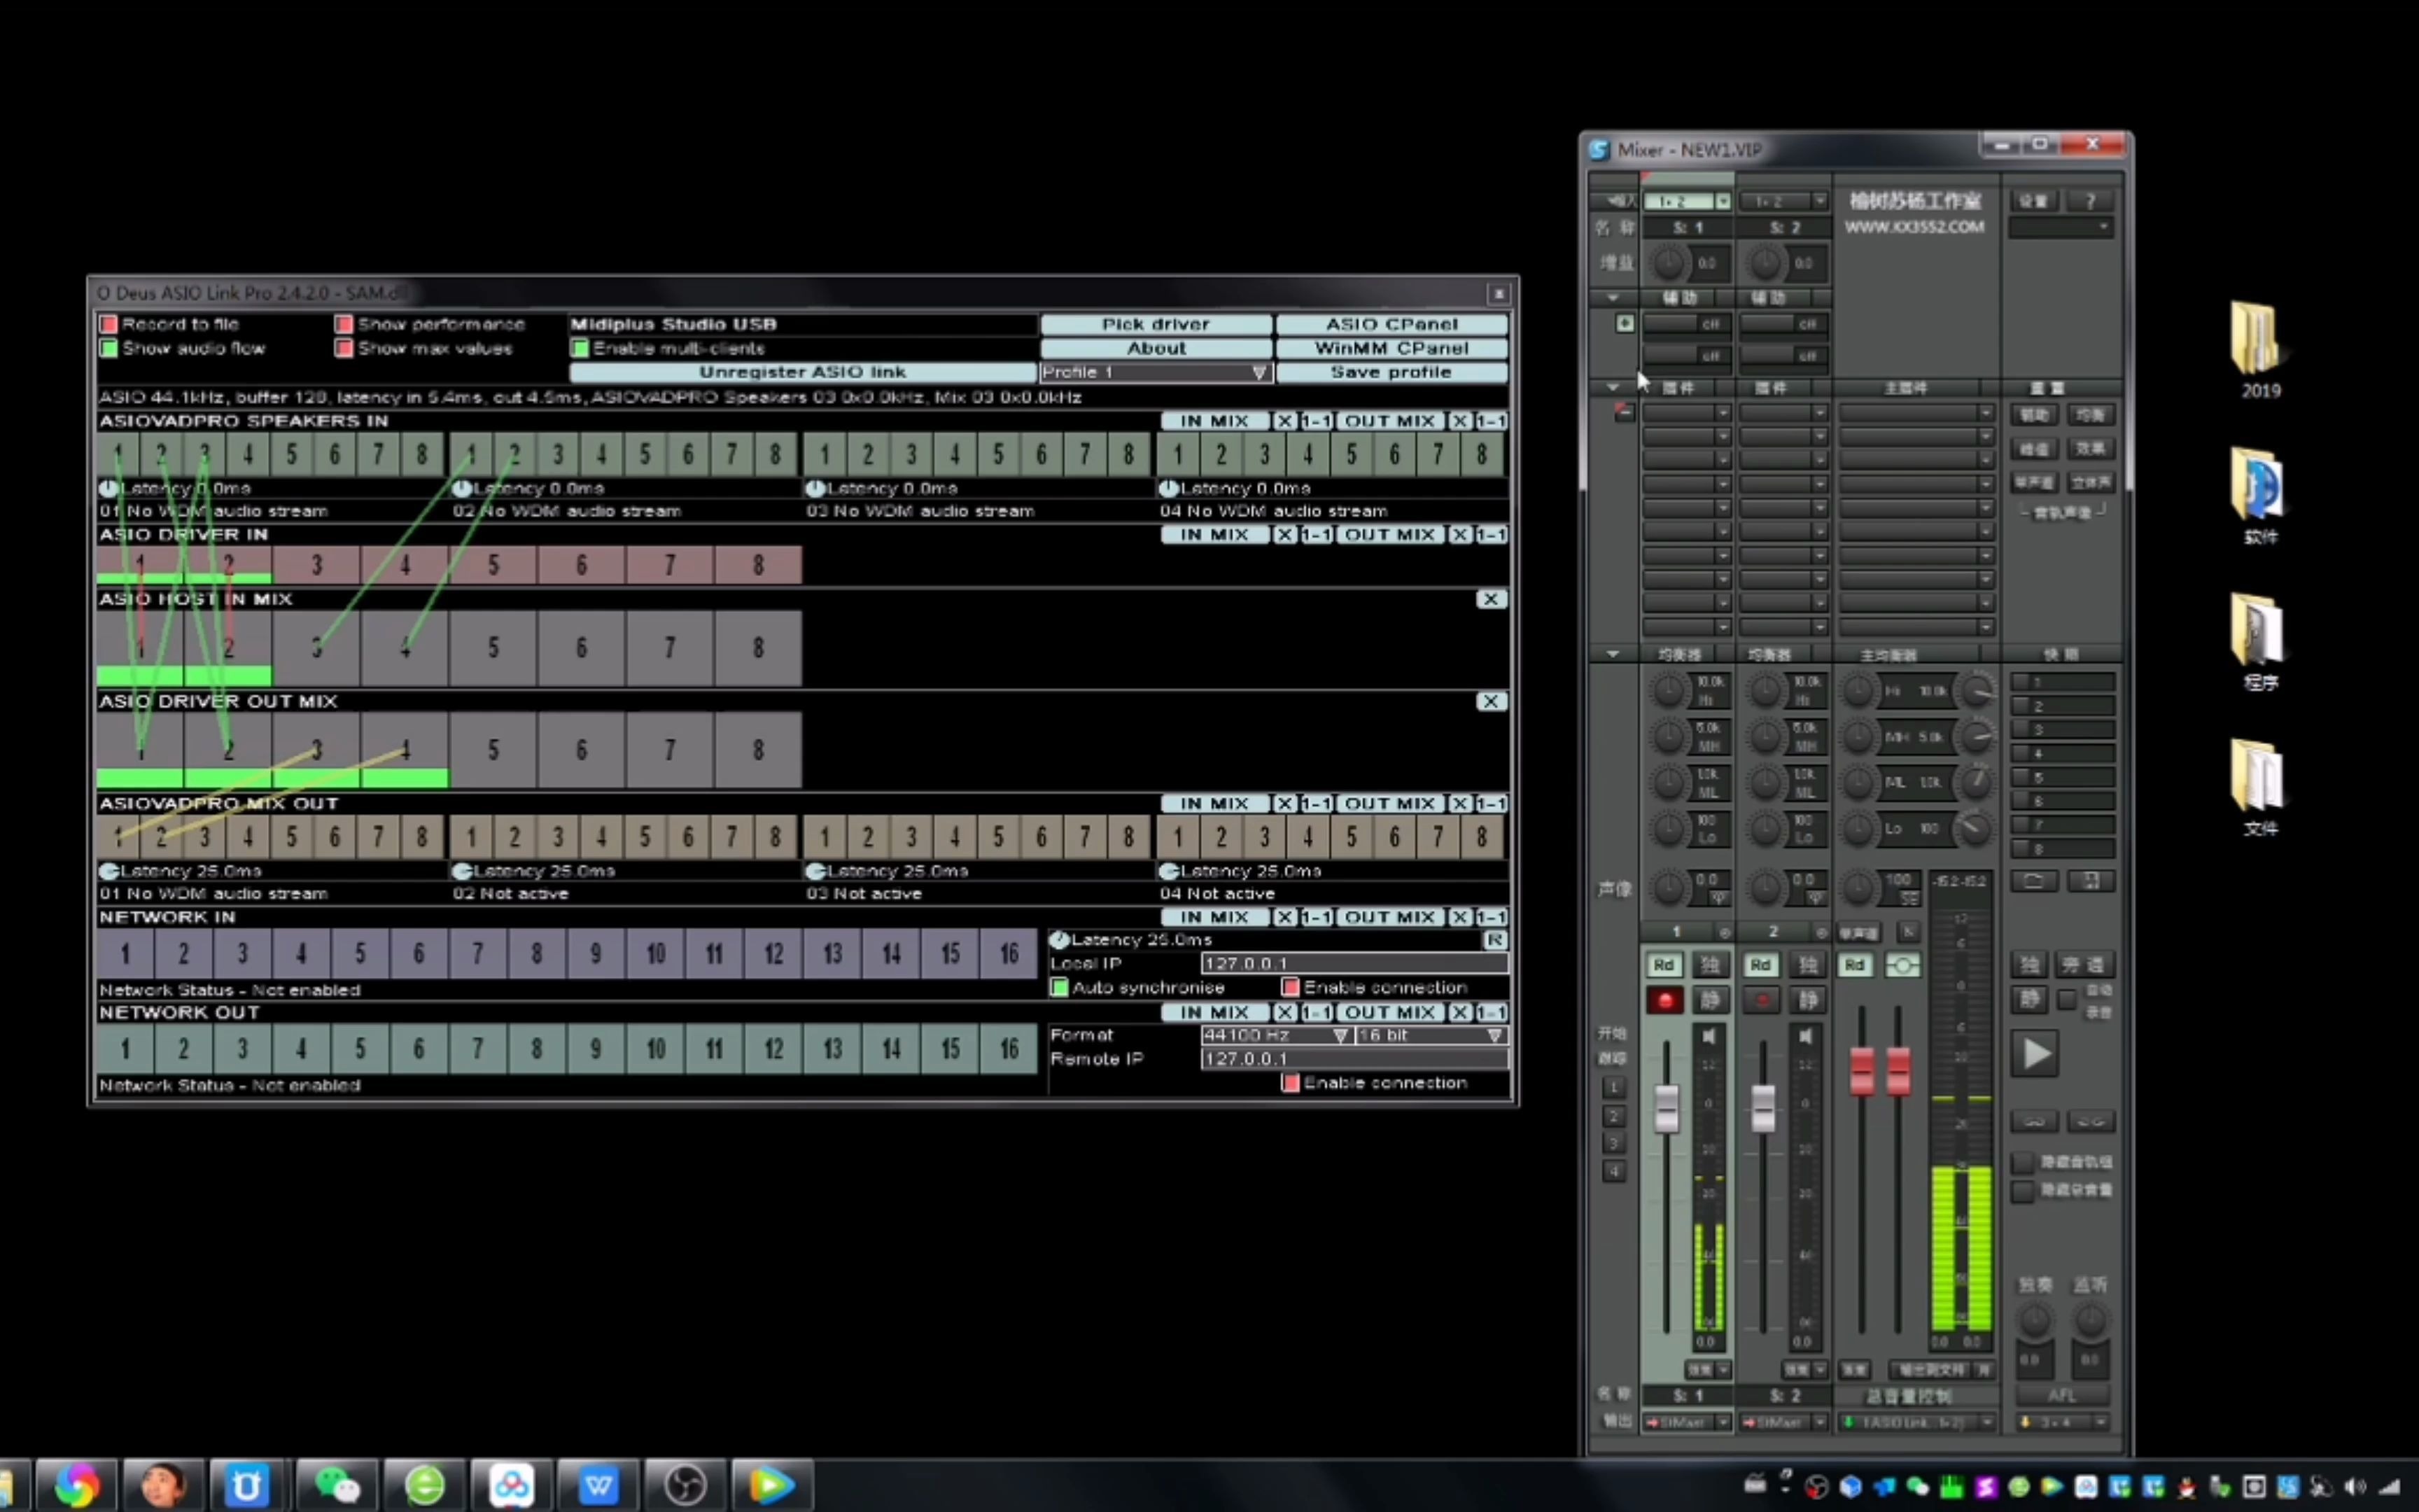
Task: Click the Mixer play button
Action: coord(2035,1054)
